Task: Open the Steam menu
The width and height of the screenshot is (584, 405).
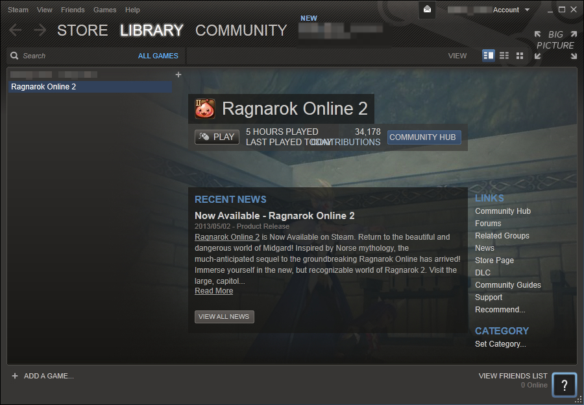Action: pos(18,10)
